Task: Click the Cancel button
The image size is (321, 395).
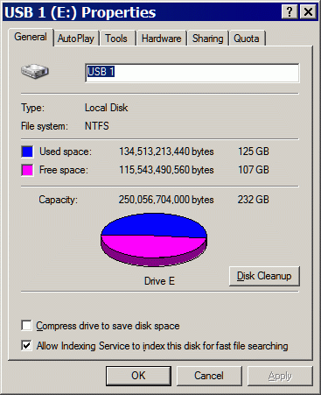Action: point(209,376)
